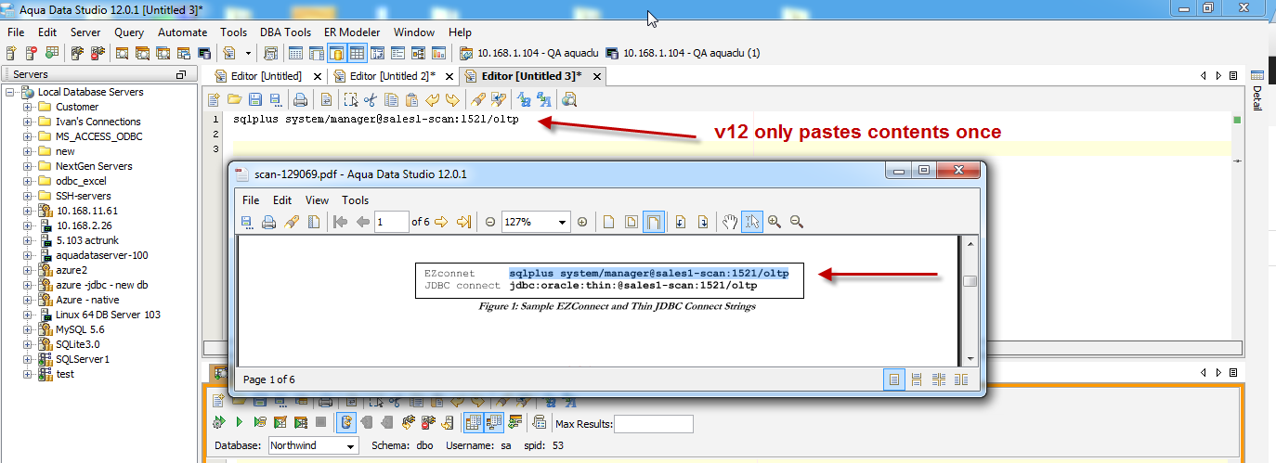
Task: Switch to Editor [Untitled] tab
Action: [266, 76]
